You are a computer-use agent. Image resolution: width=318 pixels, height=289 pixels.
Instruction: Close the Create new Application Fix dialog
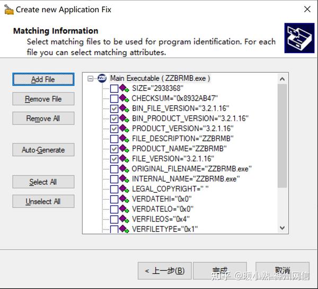[x=307, y=9]
